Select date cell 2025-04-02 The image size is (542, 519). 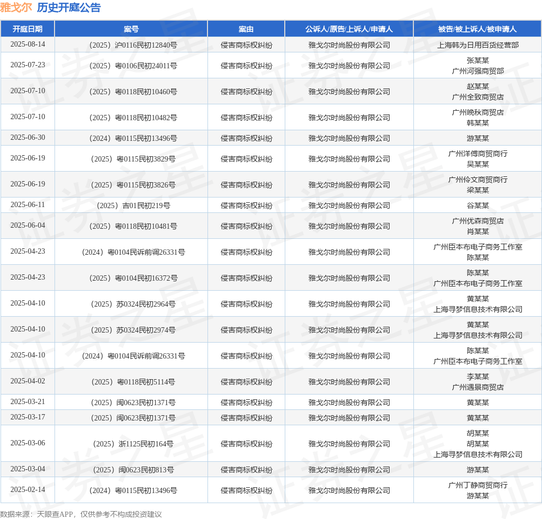28,381
